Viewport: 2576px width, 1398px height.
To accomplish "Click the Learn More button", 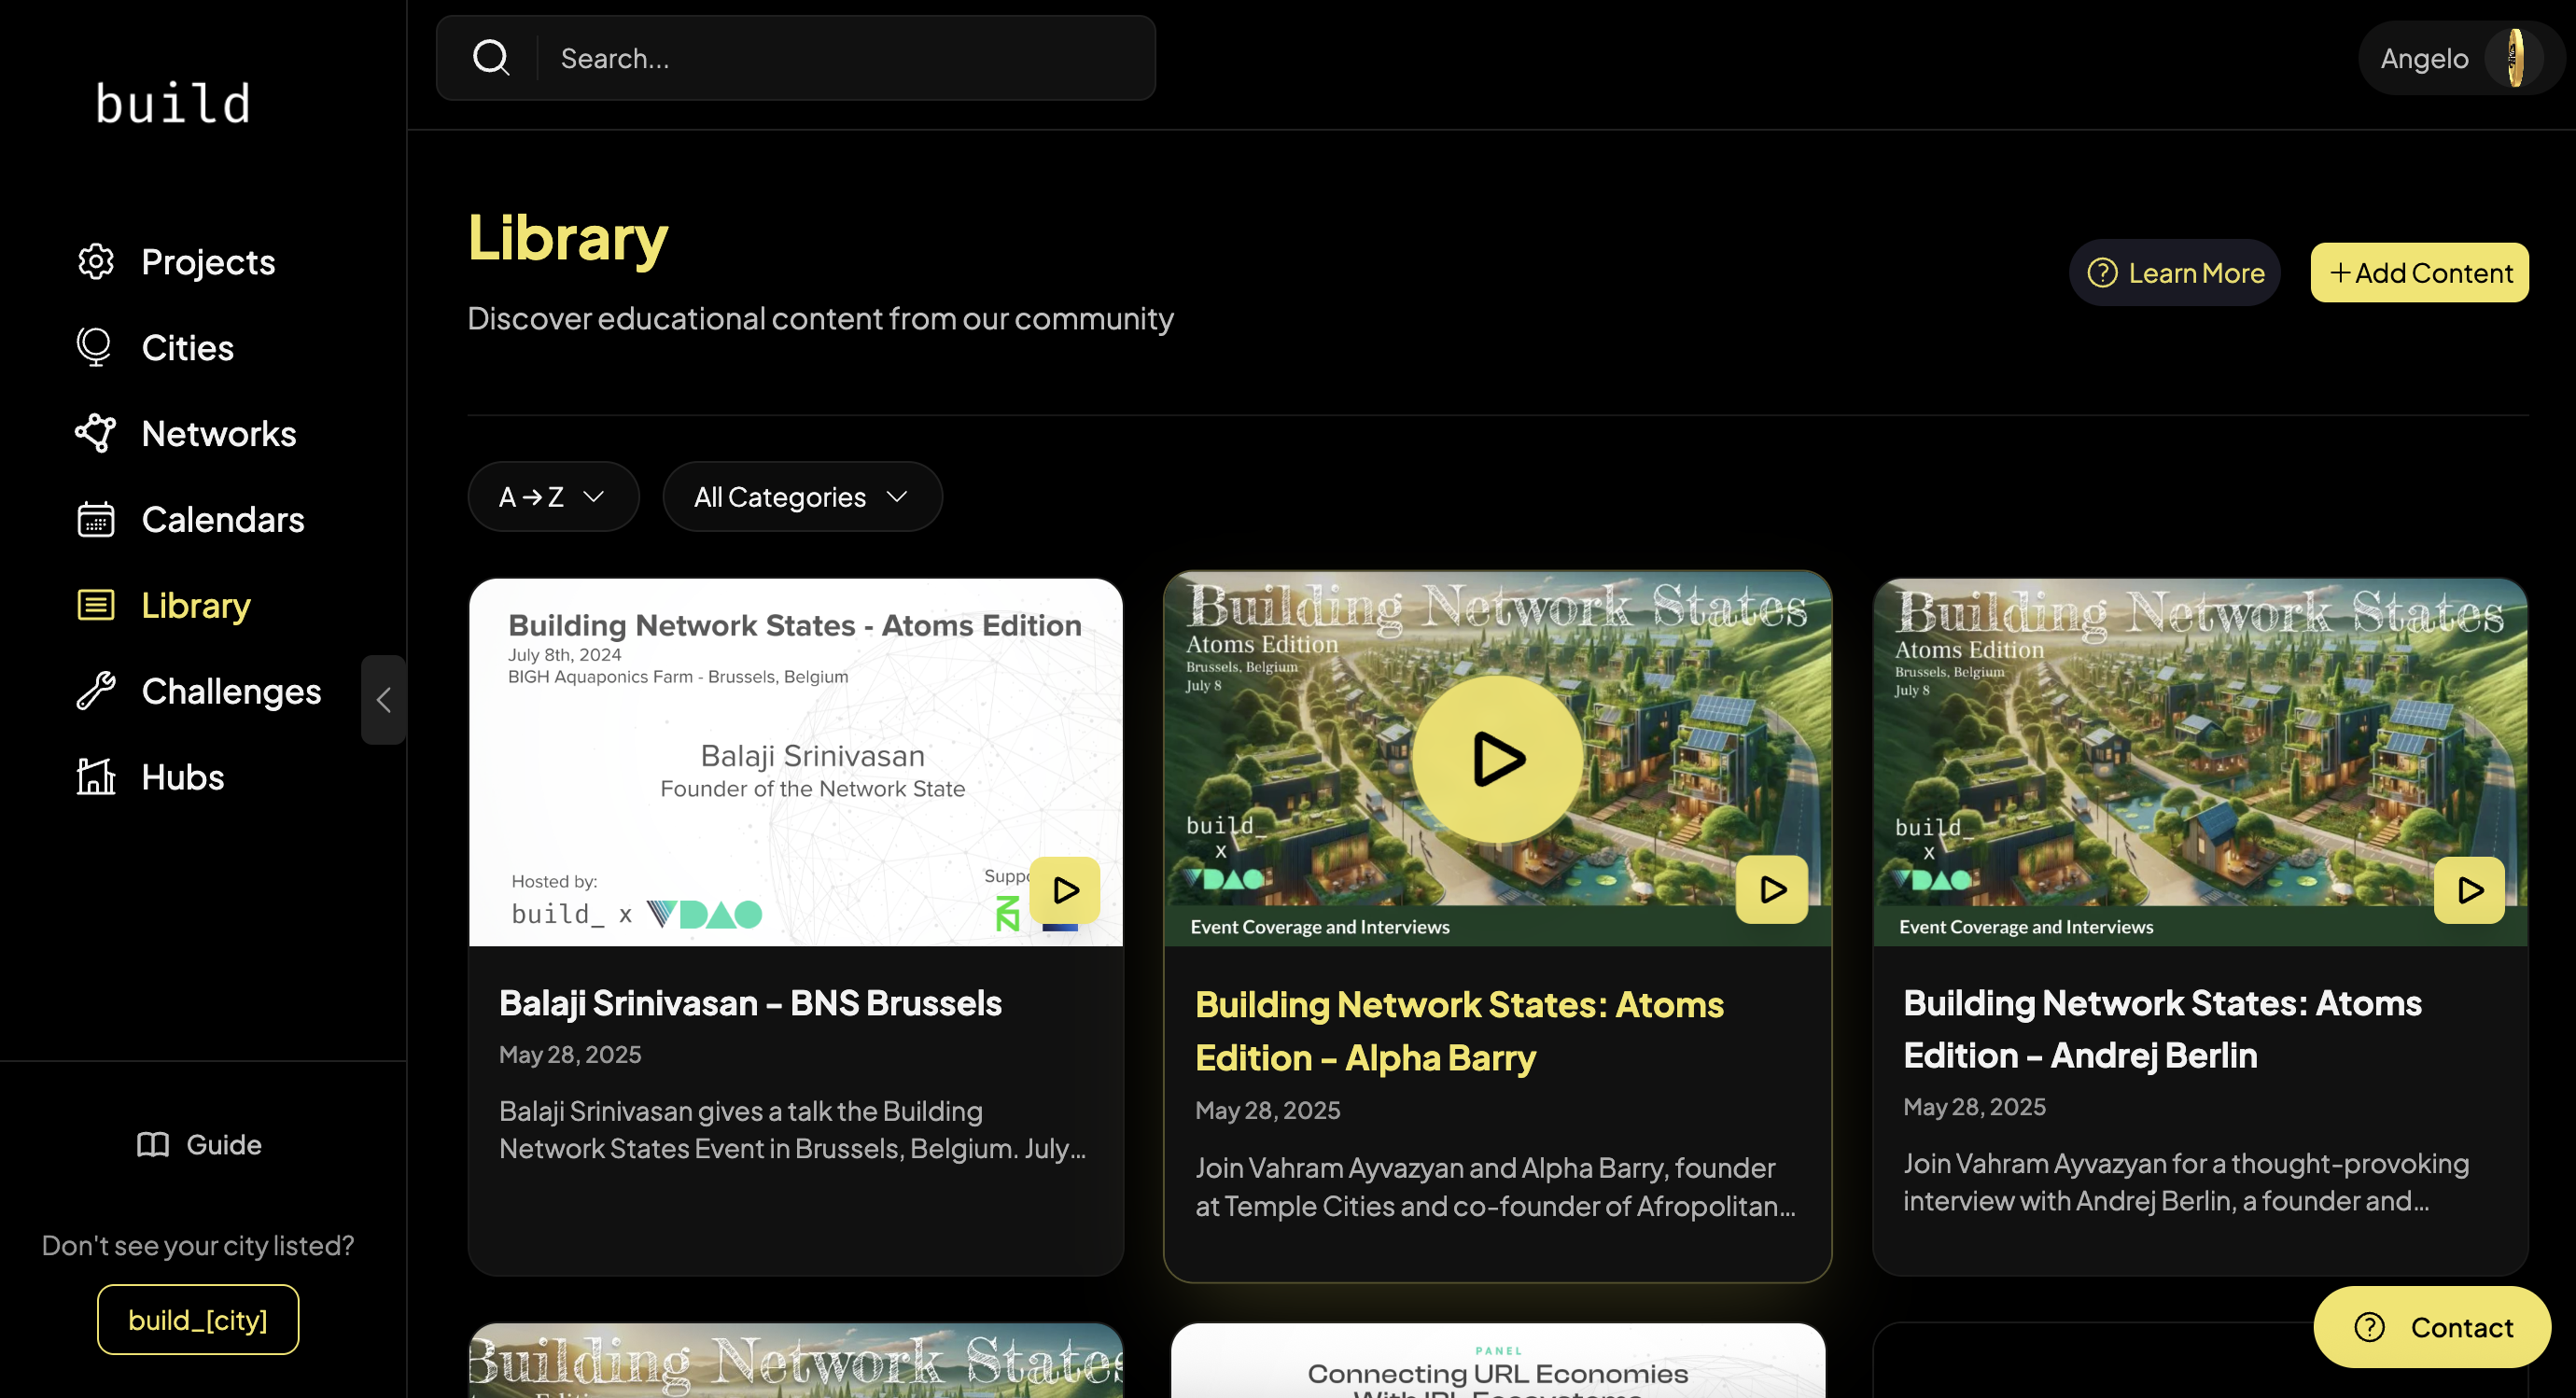I will [2174, 272].
